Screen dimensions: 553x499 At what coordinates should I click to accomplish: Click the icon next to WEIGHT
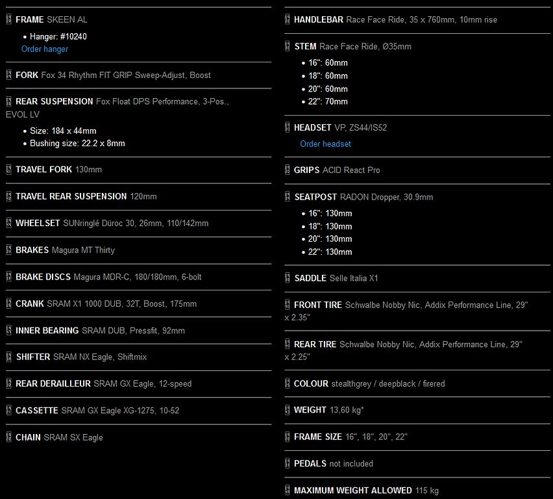pos(288,410)
